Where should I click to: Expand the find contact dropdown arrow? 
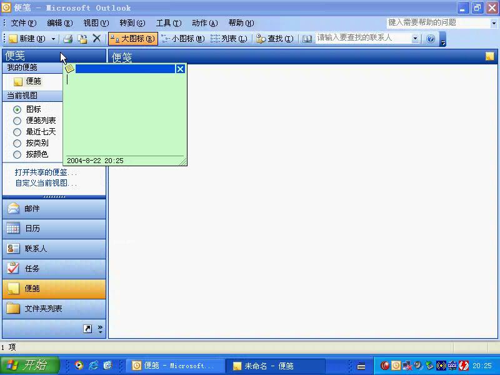415,39
